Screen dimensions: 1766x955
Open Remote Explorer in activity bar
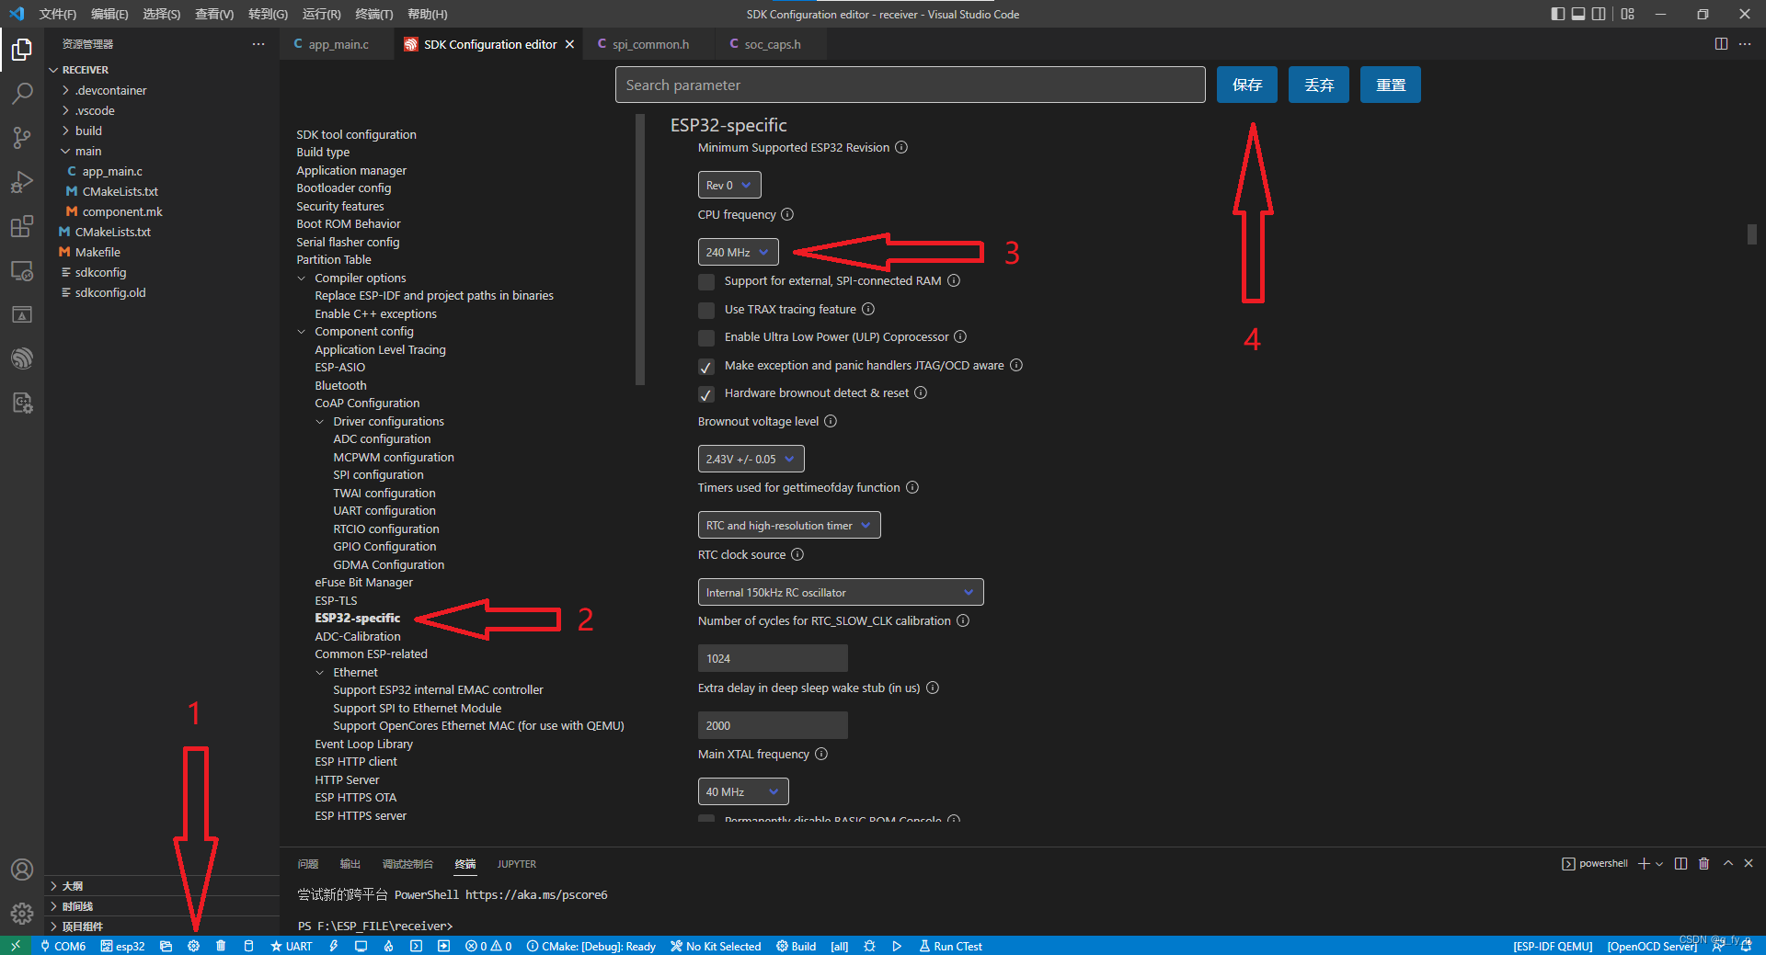22,270
